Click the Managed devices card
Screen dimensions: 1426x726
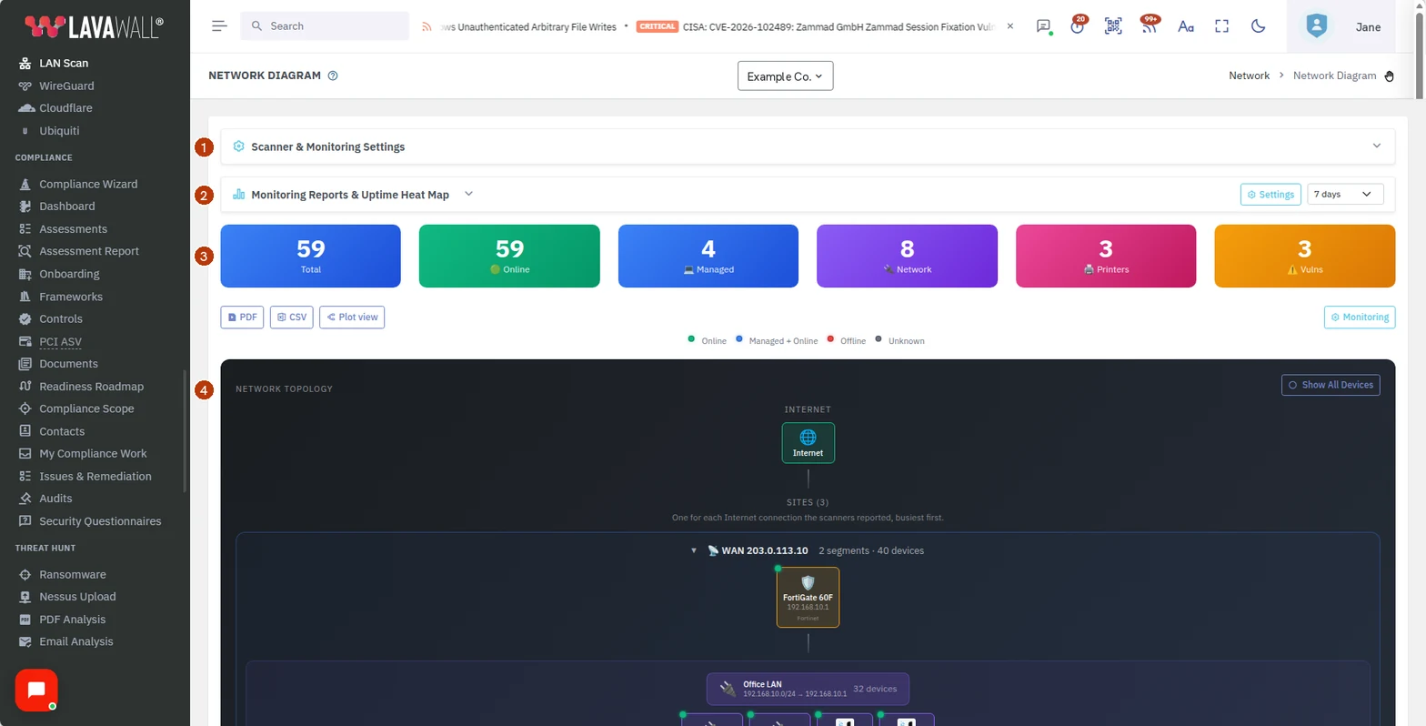pyautogui.click(x=708, y=256)
